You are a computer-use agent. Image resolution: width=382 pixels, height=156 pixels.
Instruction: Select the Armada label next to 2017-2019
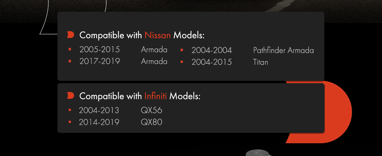coord(154,61)
